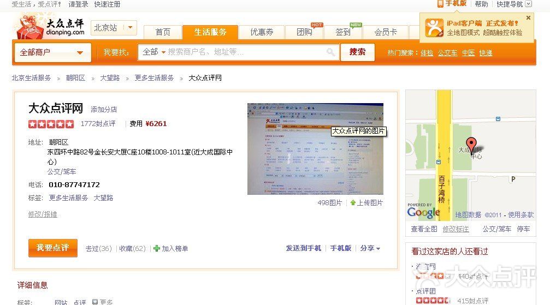Open the 团购 tab
The image size is (550, 305).
tap(304, 32)
